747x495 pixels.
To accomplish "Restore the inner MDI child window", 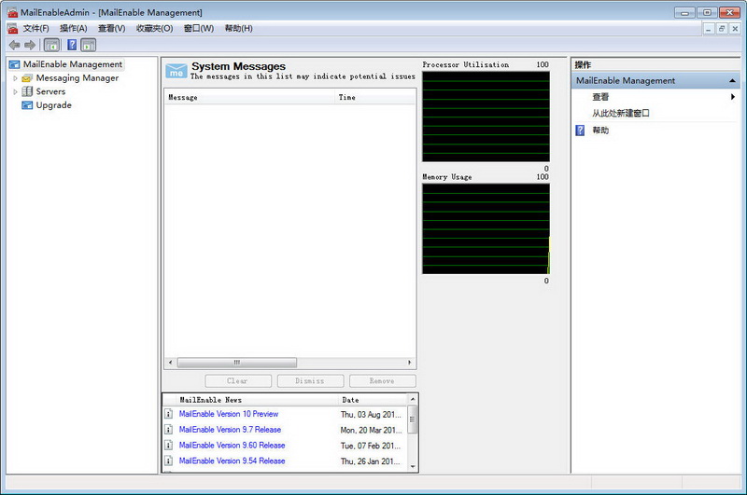I will (722, 29).
